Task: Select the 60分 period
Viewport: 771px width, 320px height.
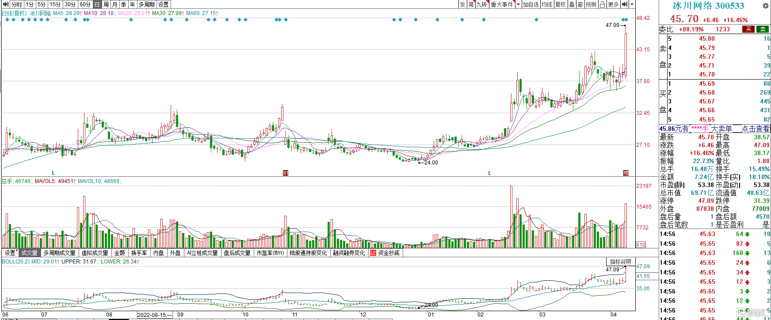Action: coord(85,4)
